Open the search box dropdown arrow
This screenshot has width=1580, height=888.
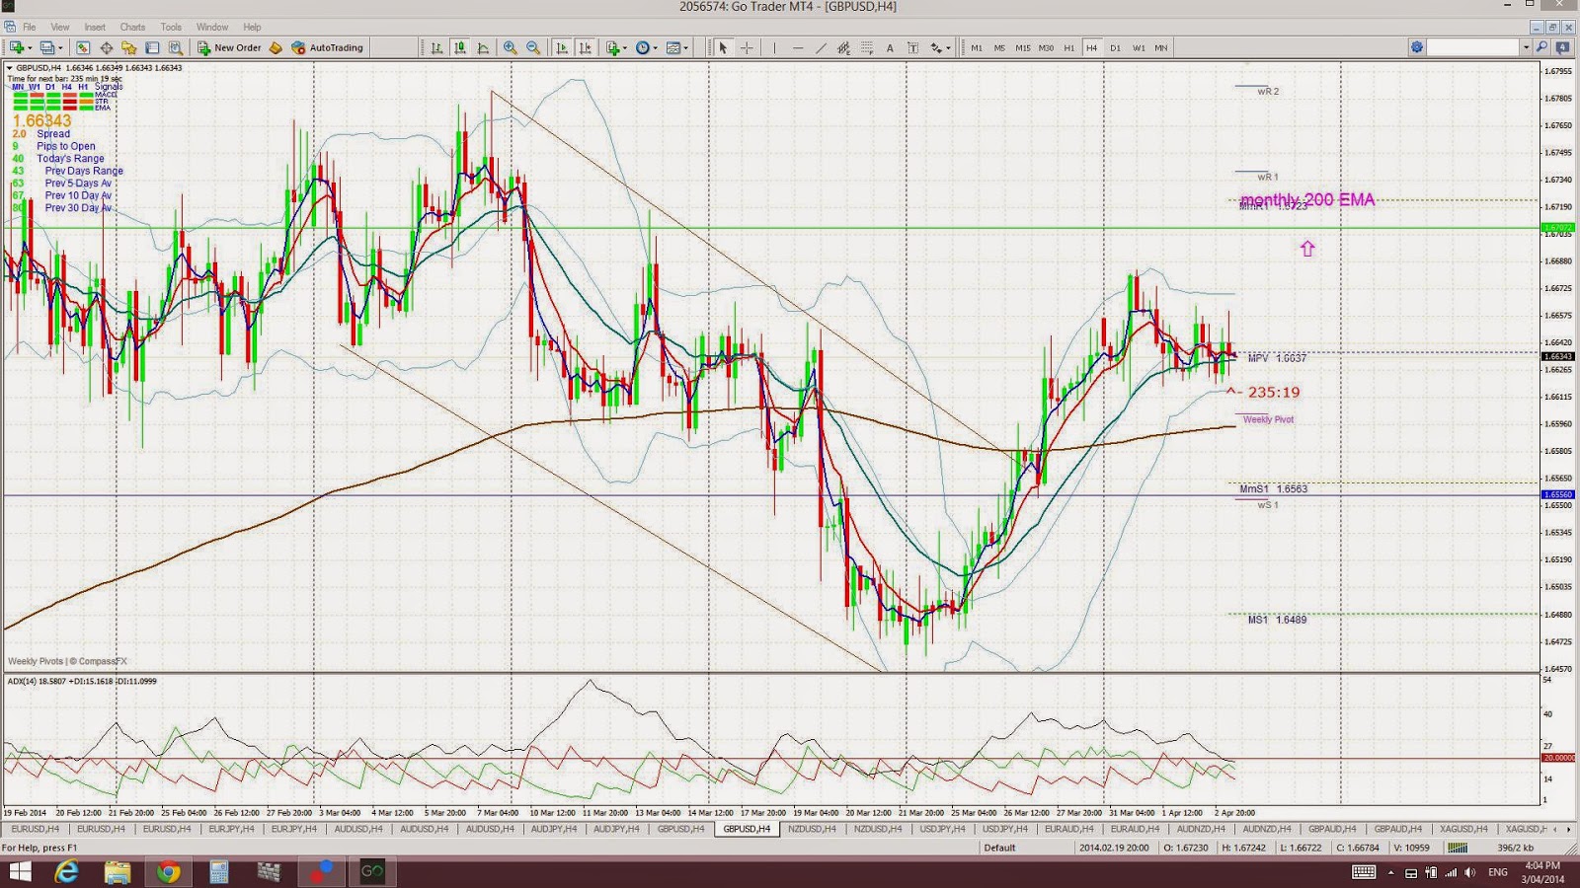[x=1526, y=47]
